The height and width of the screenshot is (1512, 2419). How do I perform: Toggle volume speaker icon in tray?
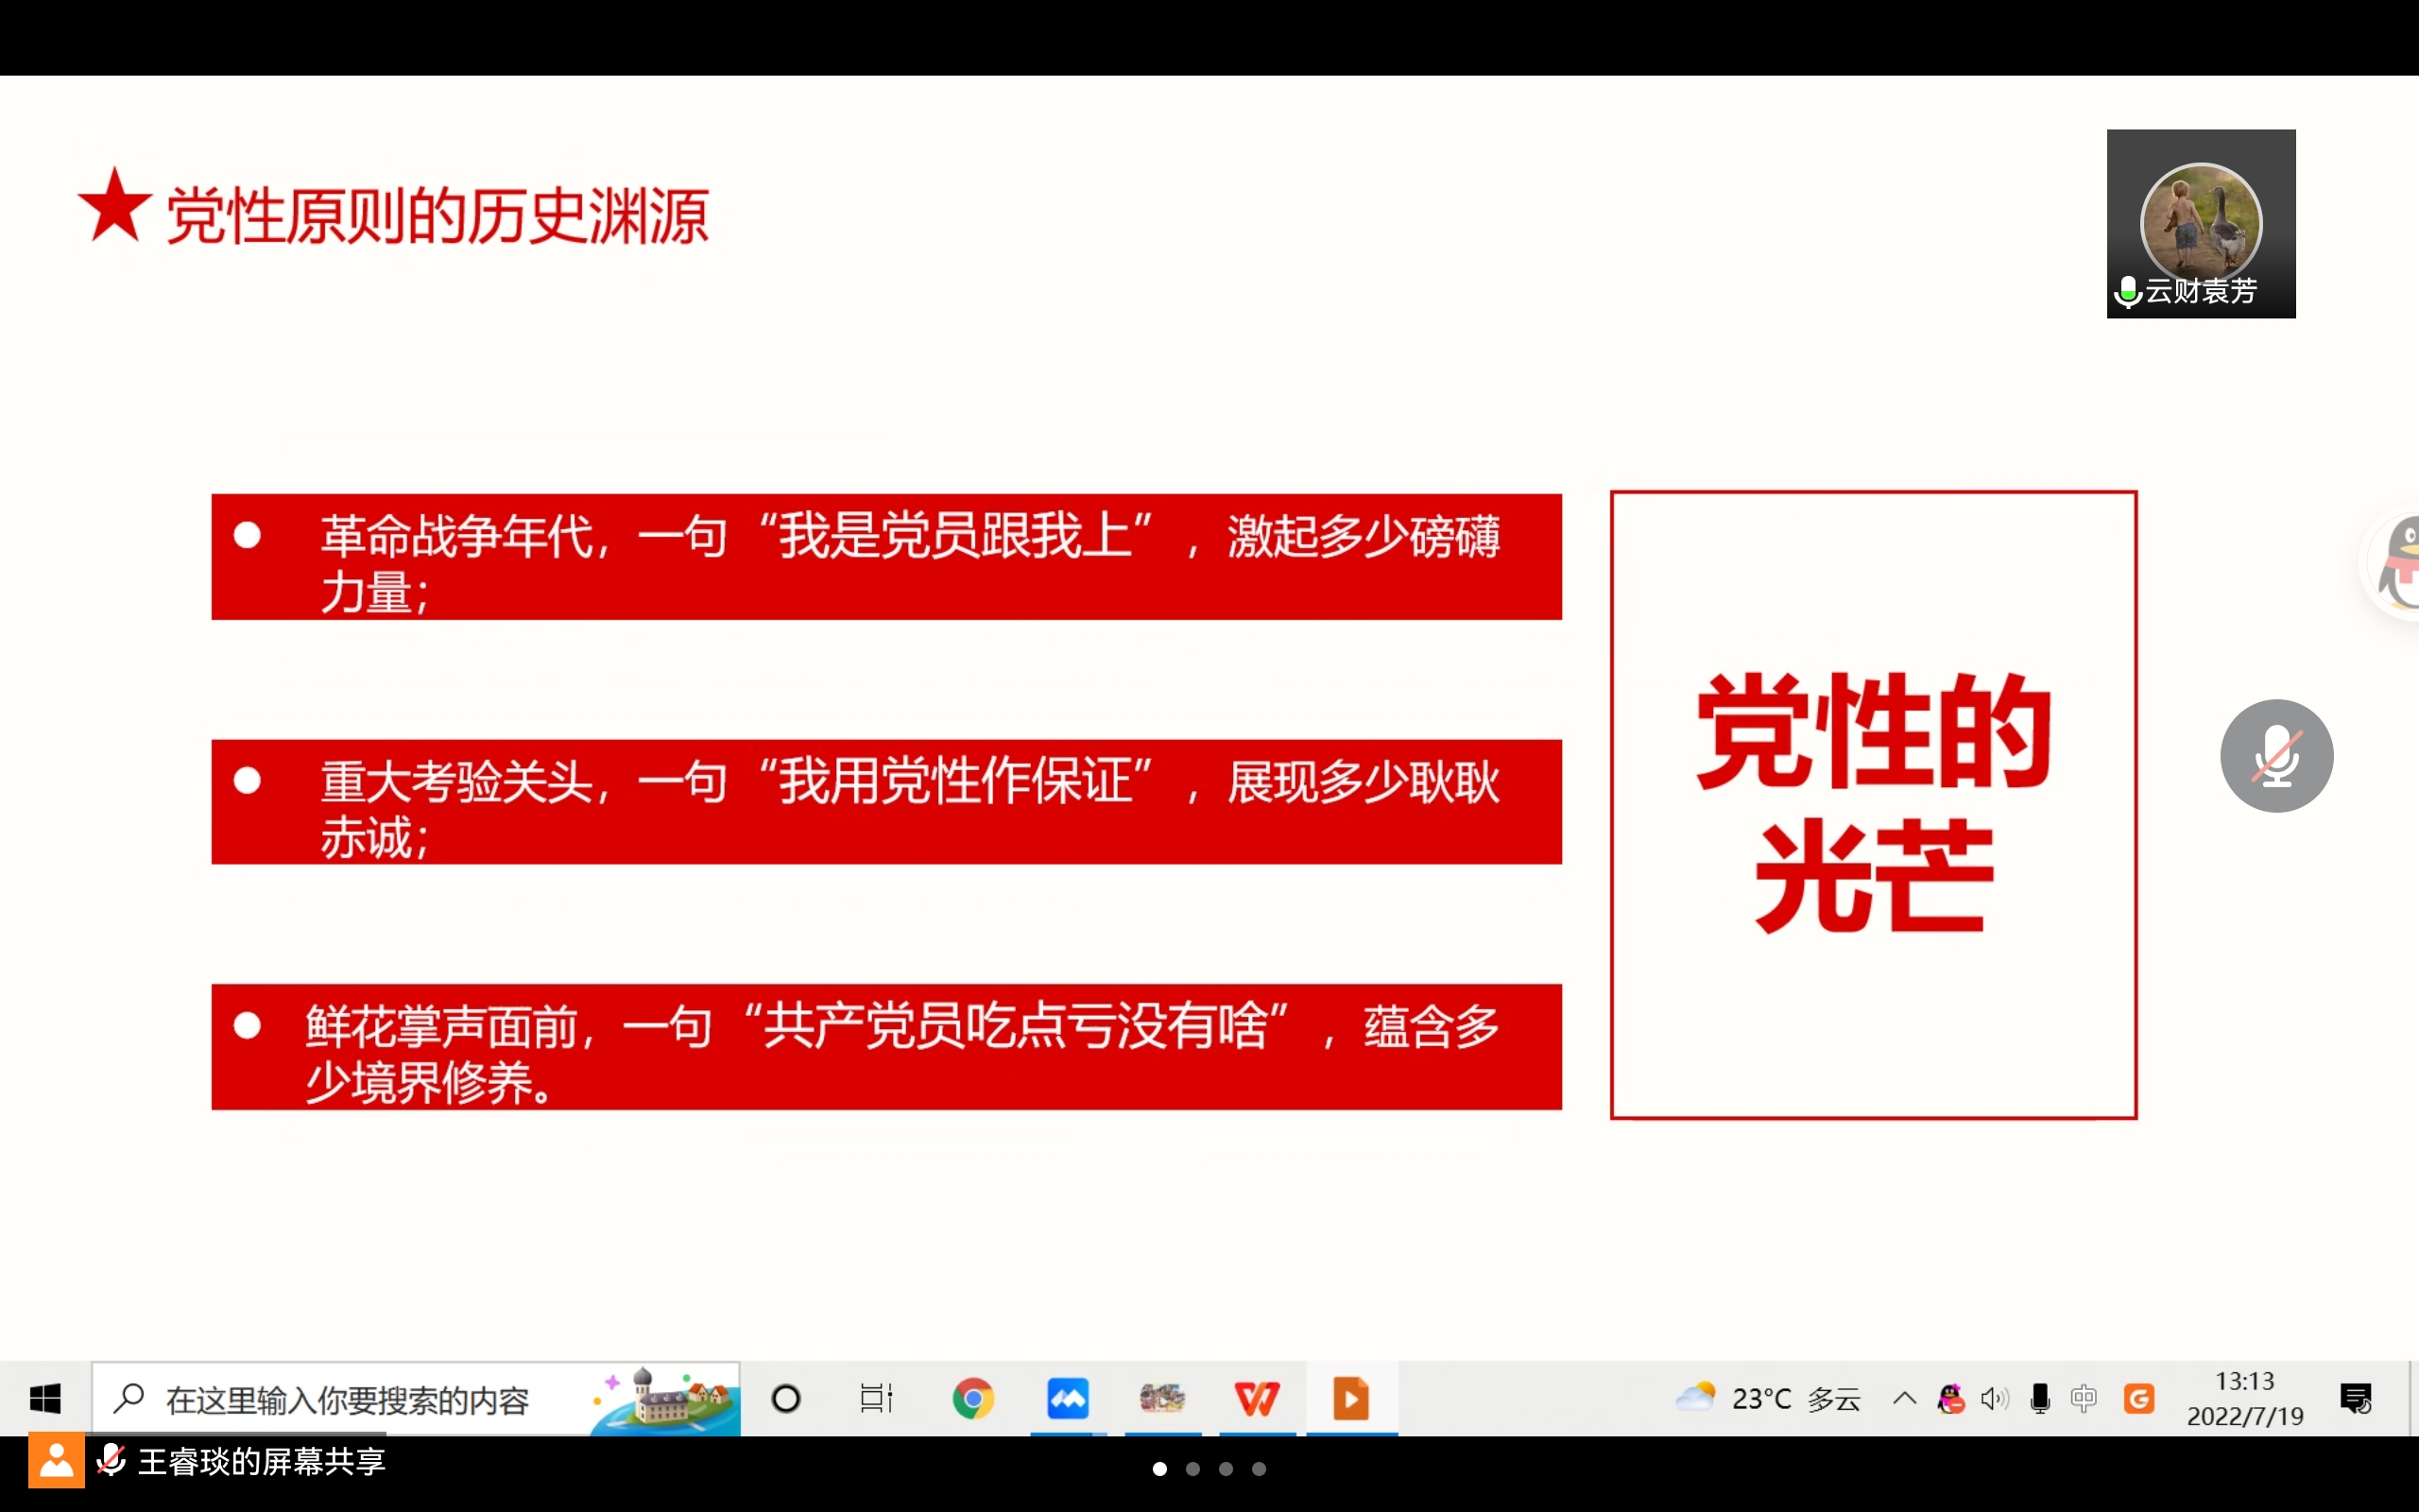point(1994,1398)
